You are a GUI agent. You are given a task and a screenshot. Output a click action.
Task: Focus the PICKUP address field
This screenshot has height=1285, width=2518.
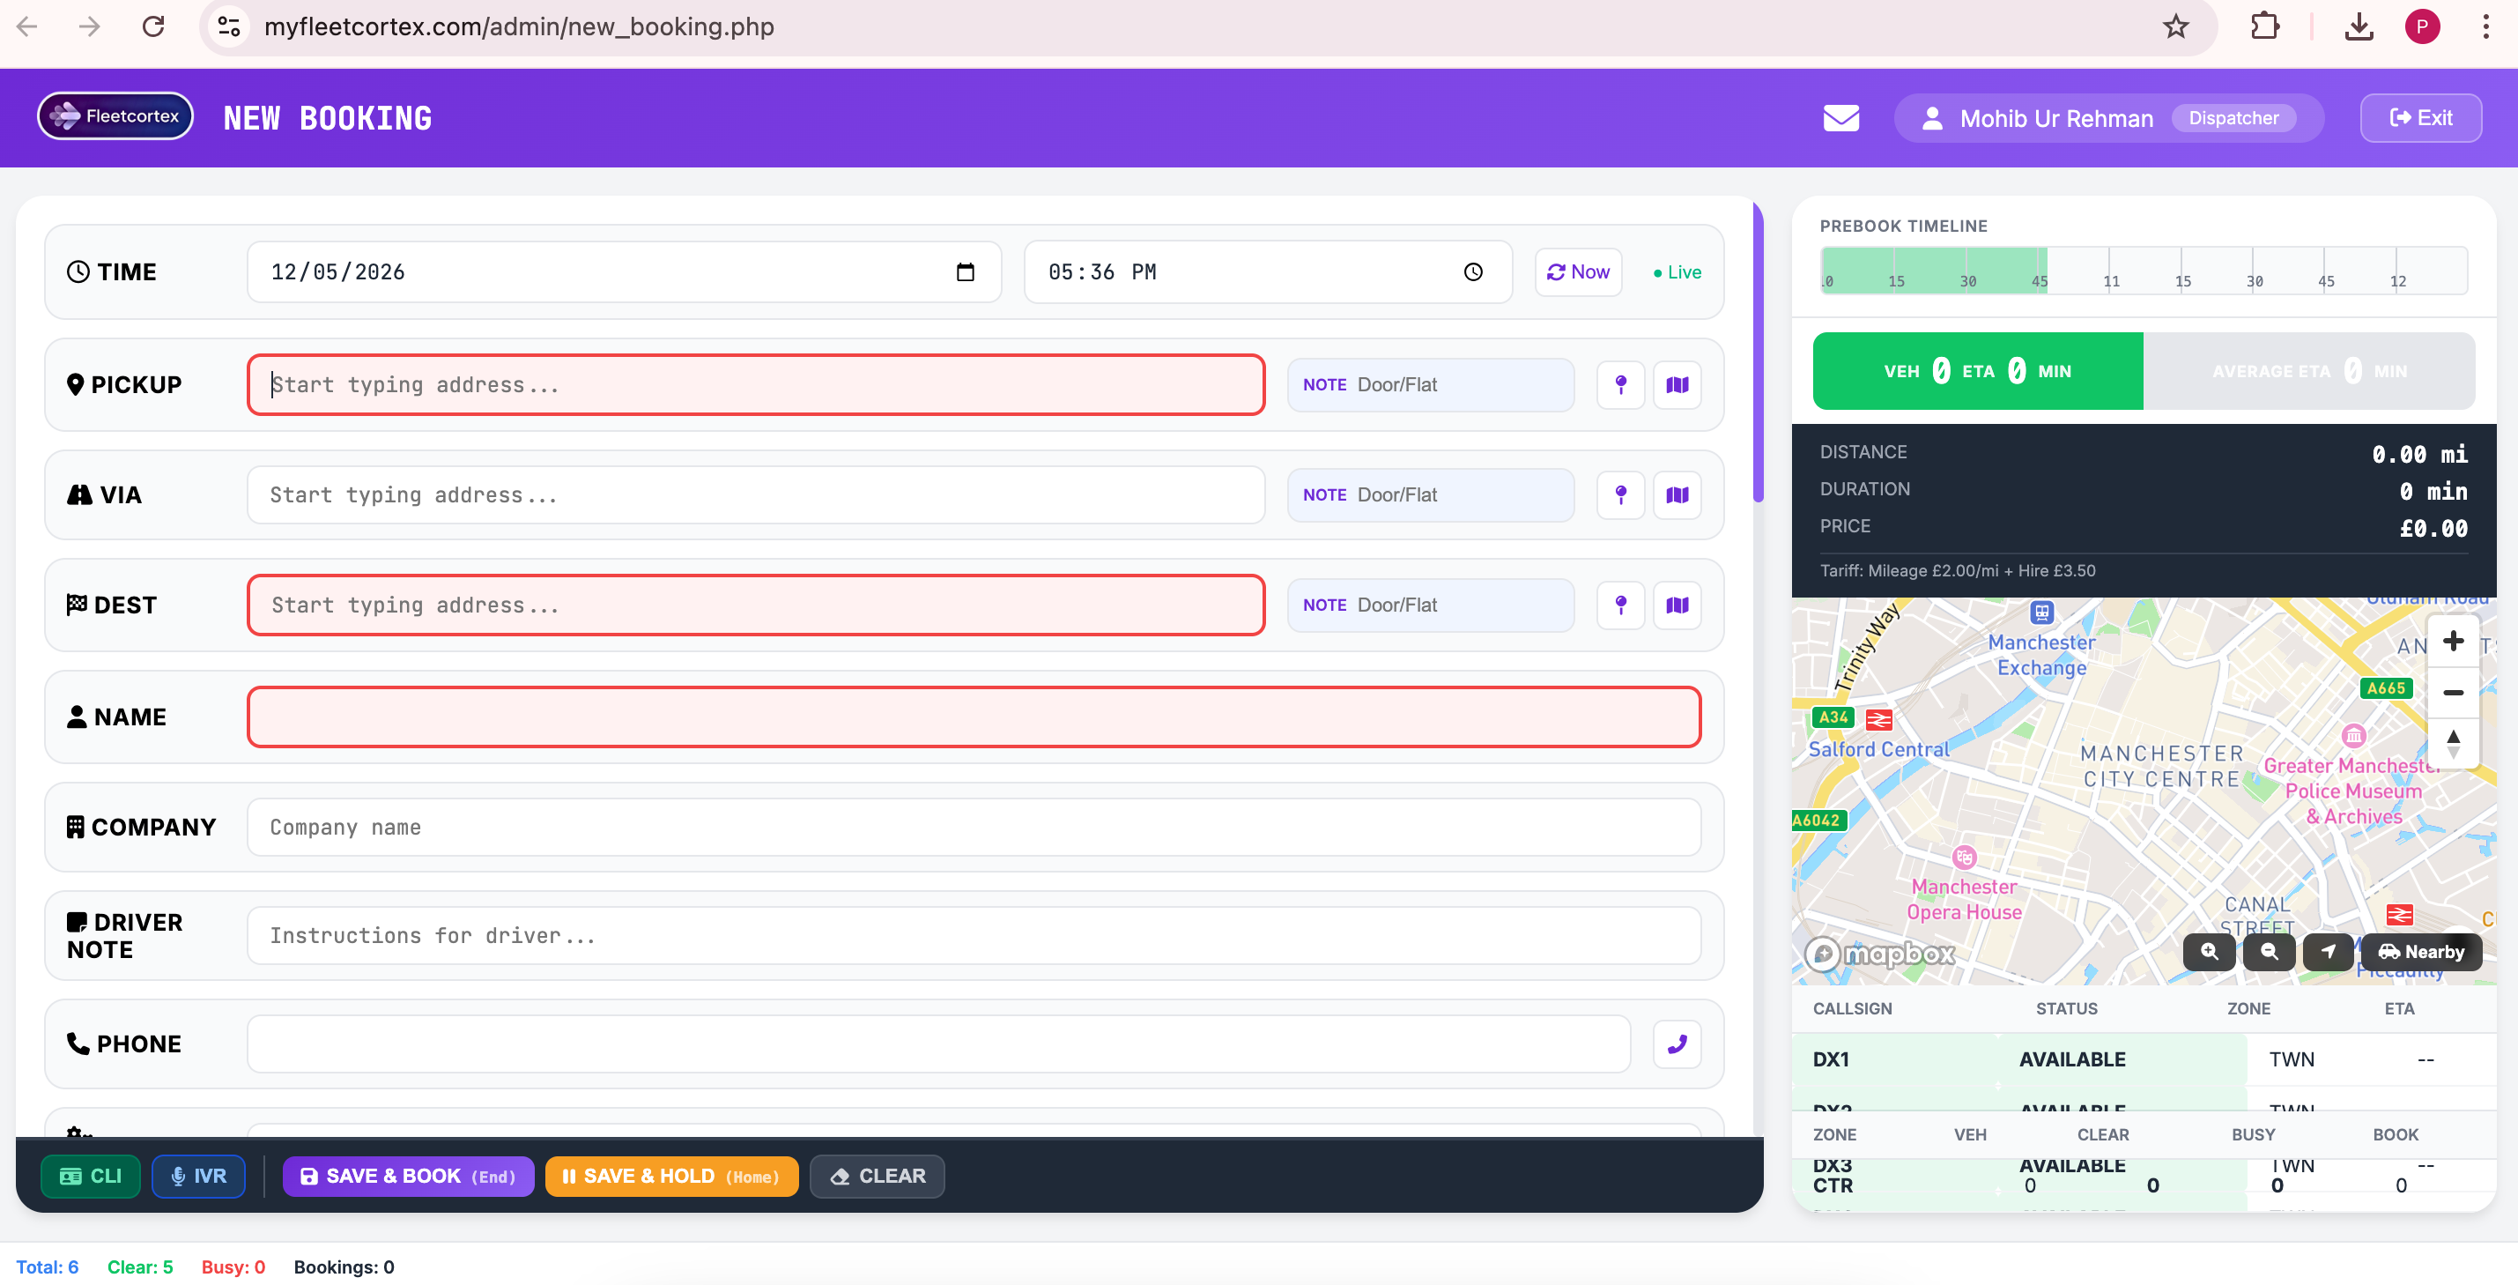tap(756, 384)
